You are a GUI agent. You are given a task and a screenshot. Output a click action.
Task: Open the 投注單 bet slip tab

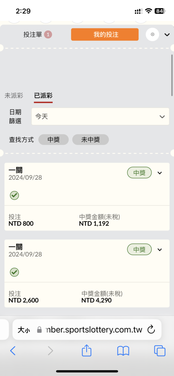coord(38,35)
